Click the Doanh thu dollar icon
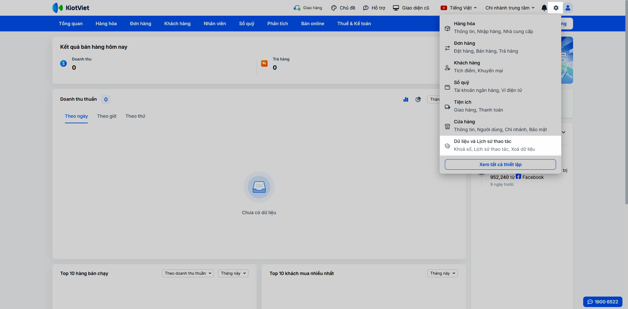Image resolution: width=628 pixels, height=309 pixels. pos(63,63)
